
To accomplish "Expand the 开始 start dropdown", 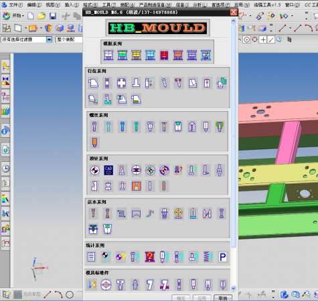I will (18, 16).
